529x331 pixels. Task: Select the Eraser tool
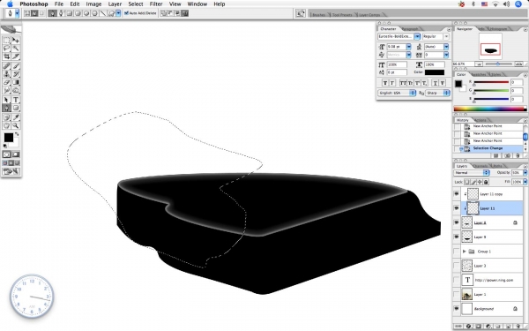pos(6,82)
